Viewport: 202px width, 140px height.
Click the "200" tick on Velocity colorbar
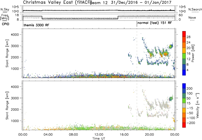point(190,88)
